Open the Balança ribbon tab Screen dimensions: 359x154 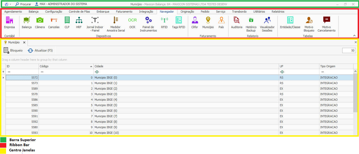point(34,12)
